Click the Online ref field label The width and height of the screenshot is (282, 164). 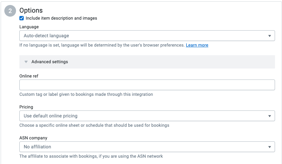(x=29, y=76)
